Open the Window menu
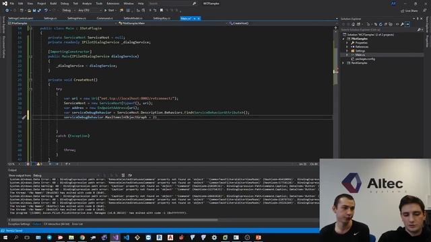Viewport: 431px width, 242px height. click(x=129, y=3)
